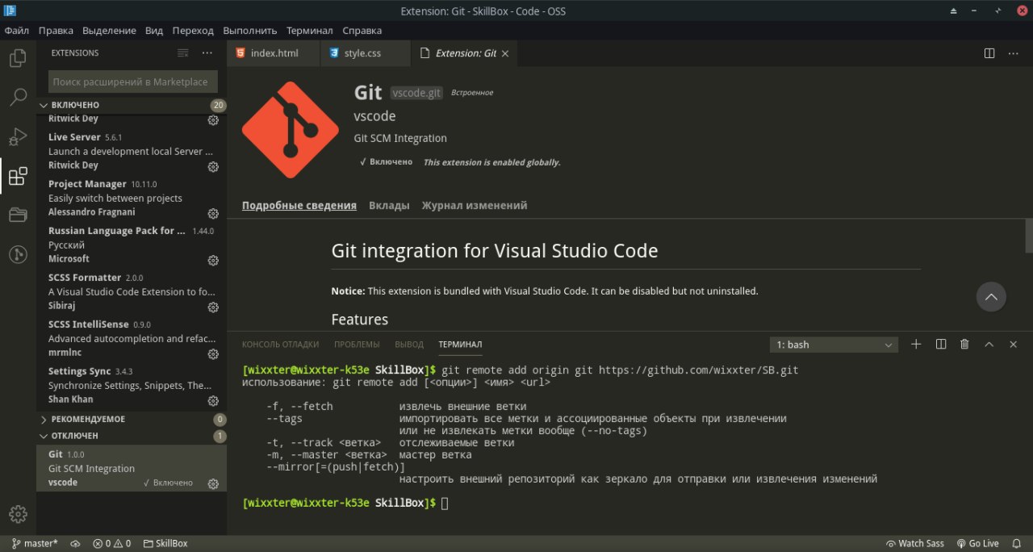1033x552 pixels.
Task: Open Extensions panel more actions menu
Action: click(207, 52)
